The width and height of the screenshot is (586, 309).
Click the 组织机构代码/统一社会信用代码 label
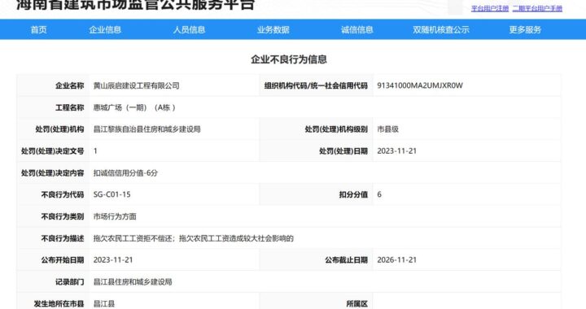pos(316,86)
